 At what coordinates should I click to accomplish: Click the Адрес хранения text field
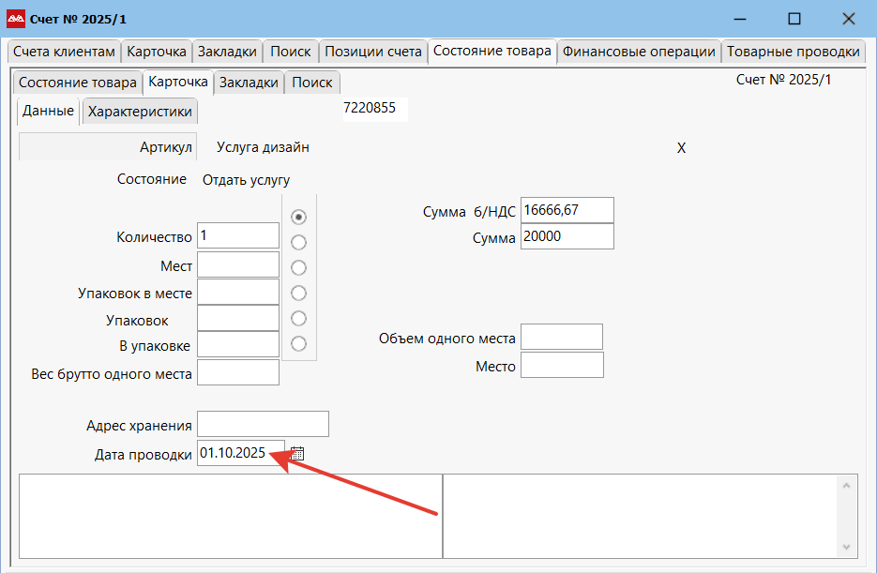tap(263, 425)
